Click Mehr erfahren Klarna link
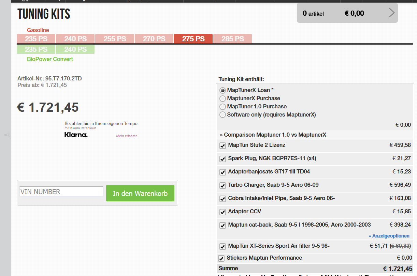The width and height of the screenshot is (417, 276). pos(127,136)
